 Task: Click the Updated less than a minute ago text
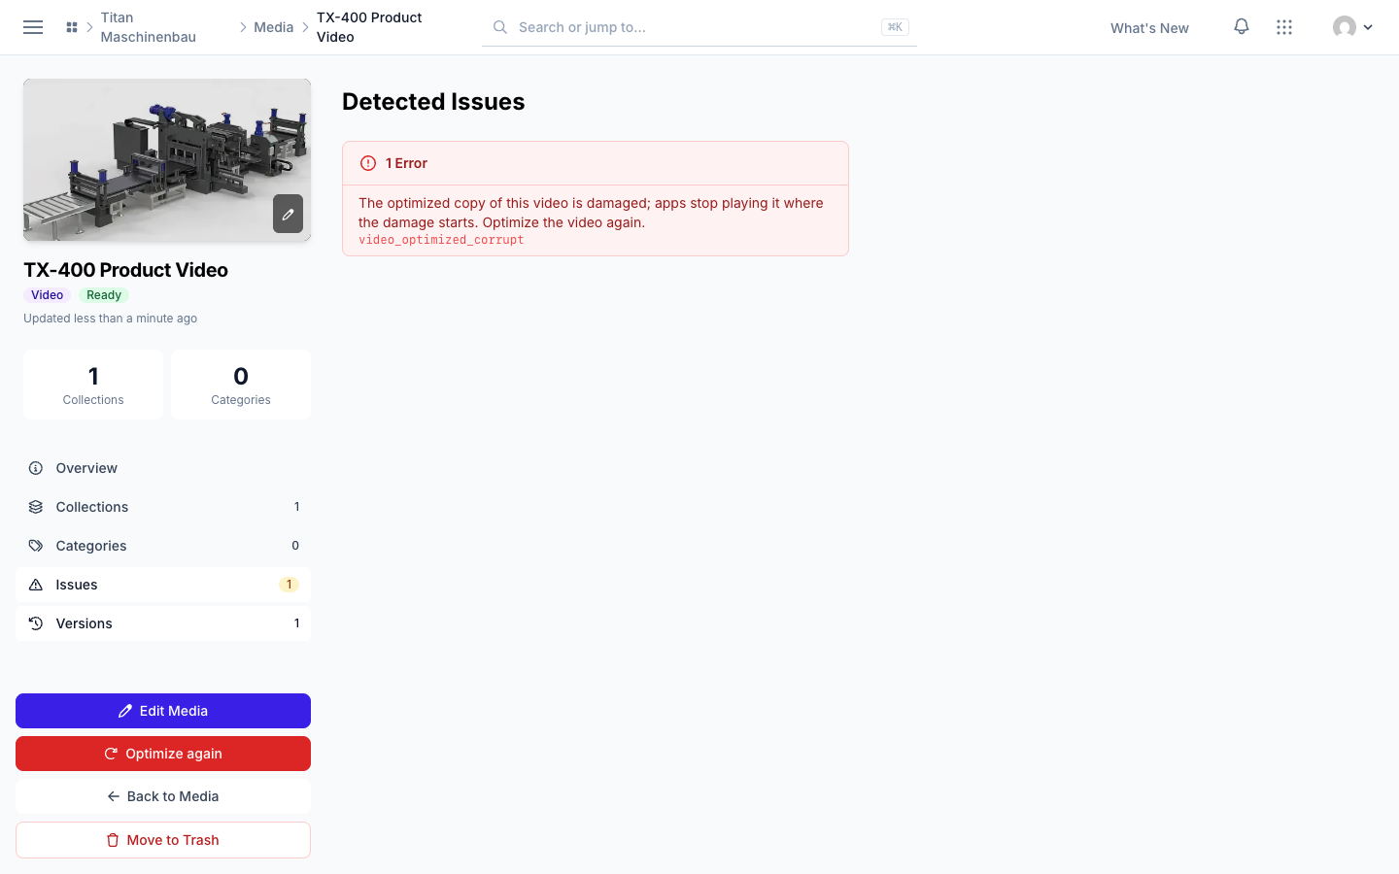(110, 319)
